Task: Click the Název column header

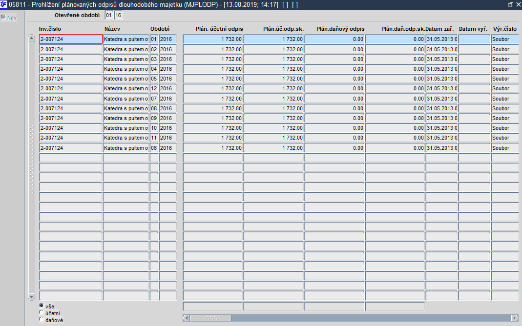Action: pos(112,29)
